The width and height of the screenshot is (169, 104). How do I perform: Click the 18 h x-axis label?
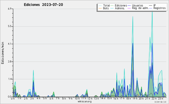(x=128, y=99)
